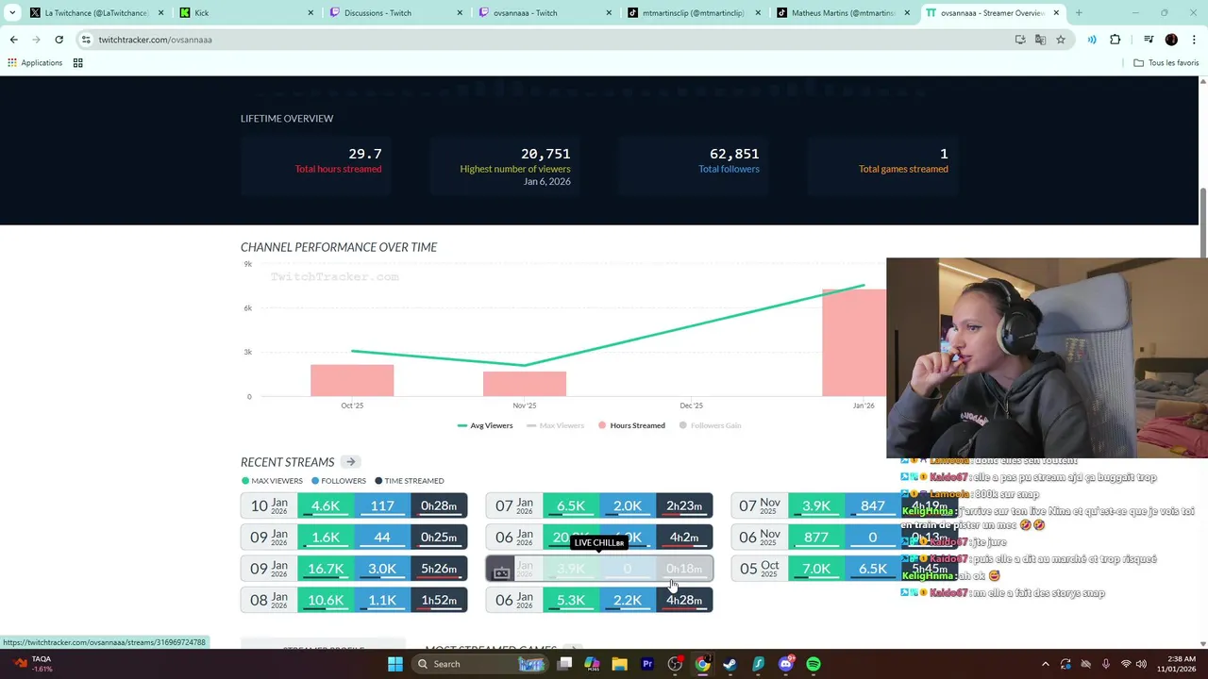This screenshot has height=679, width=1208.
Task: Switch to the Kick tab
Action: (x=245, y=13)
